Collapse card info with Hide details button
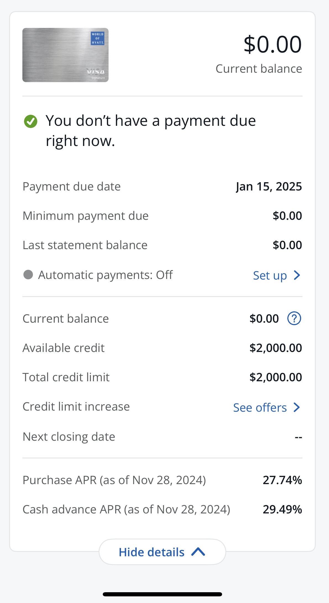The height and width of the screenshot is (603, 329). click(x=162, y=552)
